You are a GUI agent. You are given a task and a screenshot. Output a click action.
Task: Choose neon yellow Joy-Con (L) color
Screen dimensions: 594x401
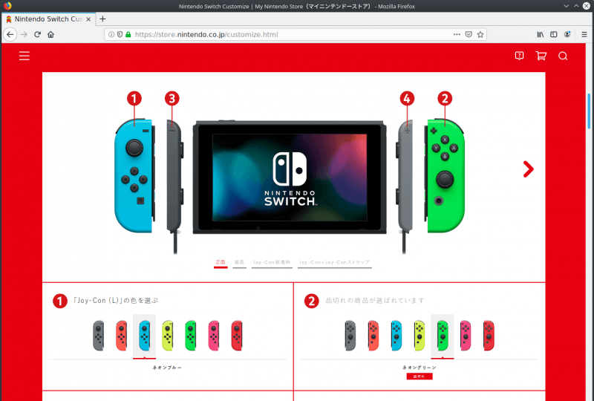168,336
